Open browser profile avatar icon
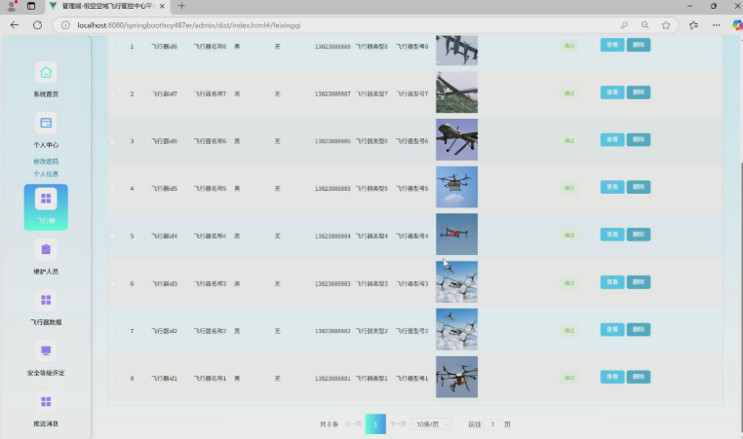Viewport: 743px width, 439px height. 12,6
